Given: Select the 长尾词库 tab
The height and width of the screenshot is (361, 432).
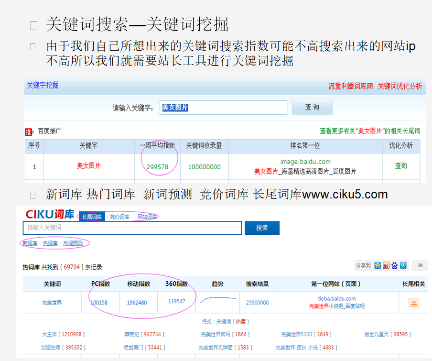Looking at the screenshot, I should pyautogui.click(x=92, y=217).
